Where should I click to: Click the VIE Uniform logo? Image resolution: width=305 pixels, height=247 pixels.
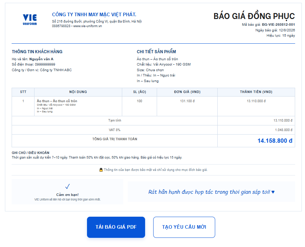[30, 20]
